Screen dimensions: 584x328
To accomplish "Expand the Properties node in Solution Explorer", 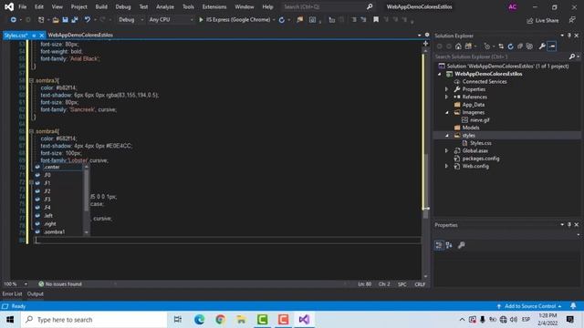I will (446, 89).
